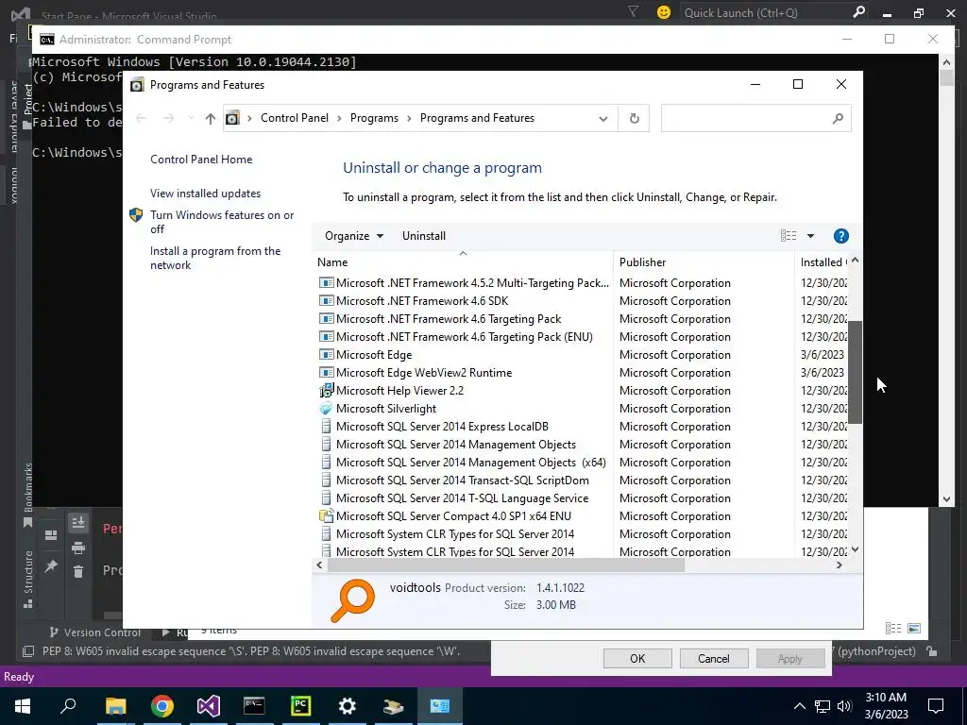Image resolution: width=967 pixels, height=725 pixels.
Task: Click Install a program from the network
Action: pyautogui.click(x=215, y=258)
